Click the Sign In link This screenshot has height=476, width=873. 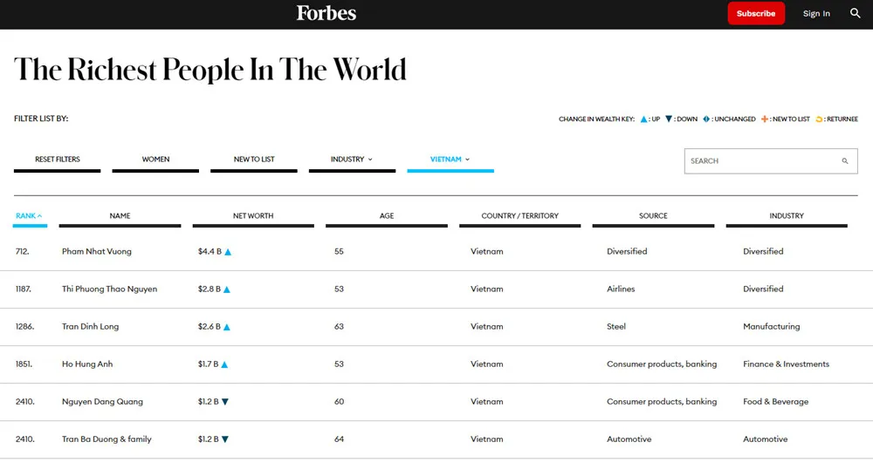[816, 13]
